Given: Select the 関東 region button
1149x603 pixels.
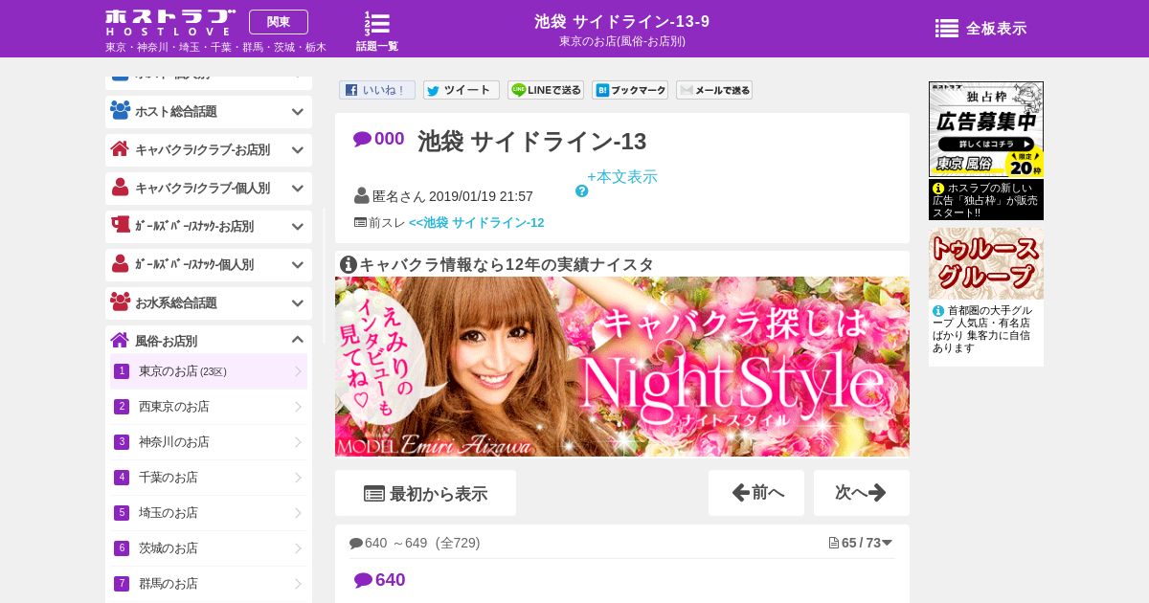Looking at the screenshot, I should pos(279,22).
